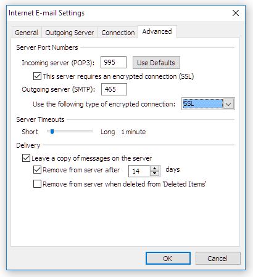The width and height of the screenshot is (253, 277).
Task: Uncheck Remove from server after days
Action: coord(37,170)
